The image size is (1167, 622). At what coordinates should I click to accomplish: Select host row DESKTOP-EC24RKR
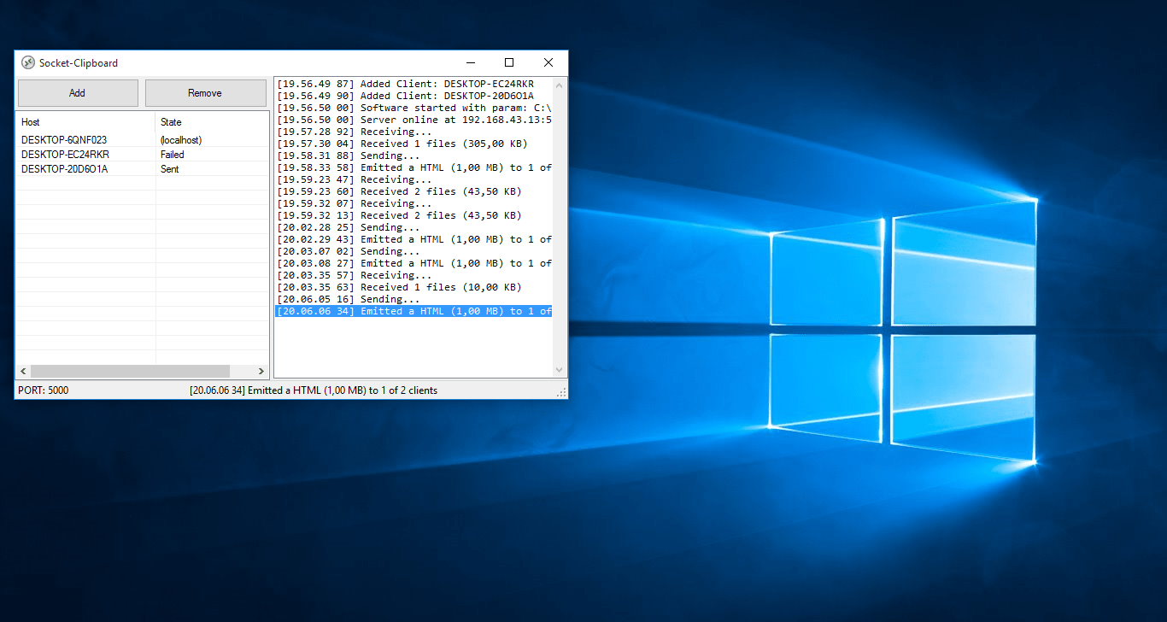(142, 155)
